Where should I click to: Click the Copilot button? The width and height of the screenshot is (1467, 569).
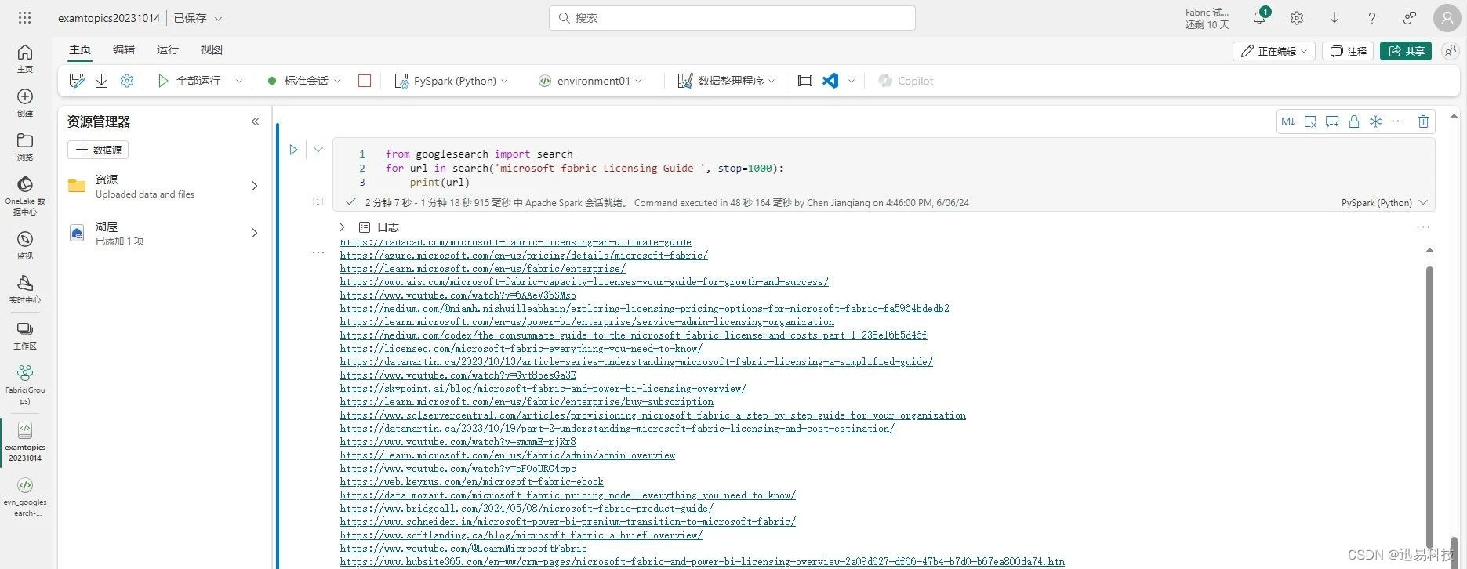(x=906, y=81)
